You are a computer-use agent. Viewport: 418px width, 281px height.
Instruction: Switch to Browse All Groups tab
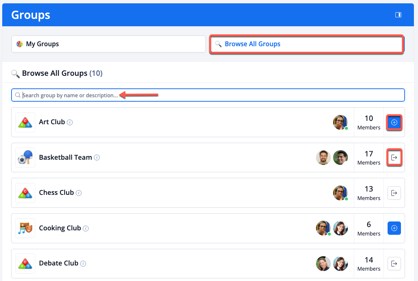[306, 44]
